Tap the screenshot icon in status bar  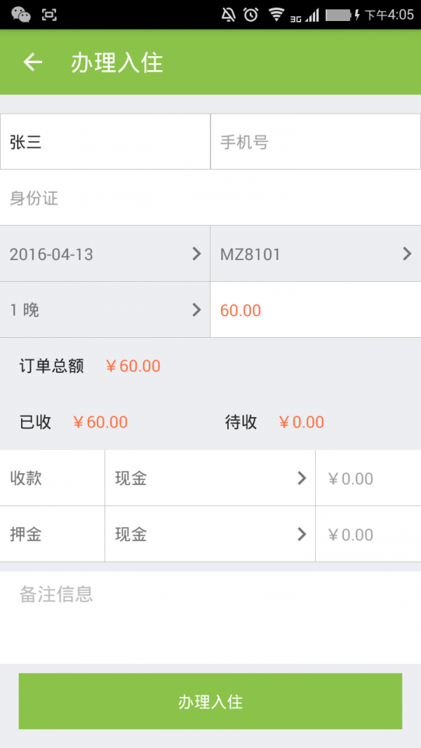49,15
